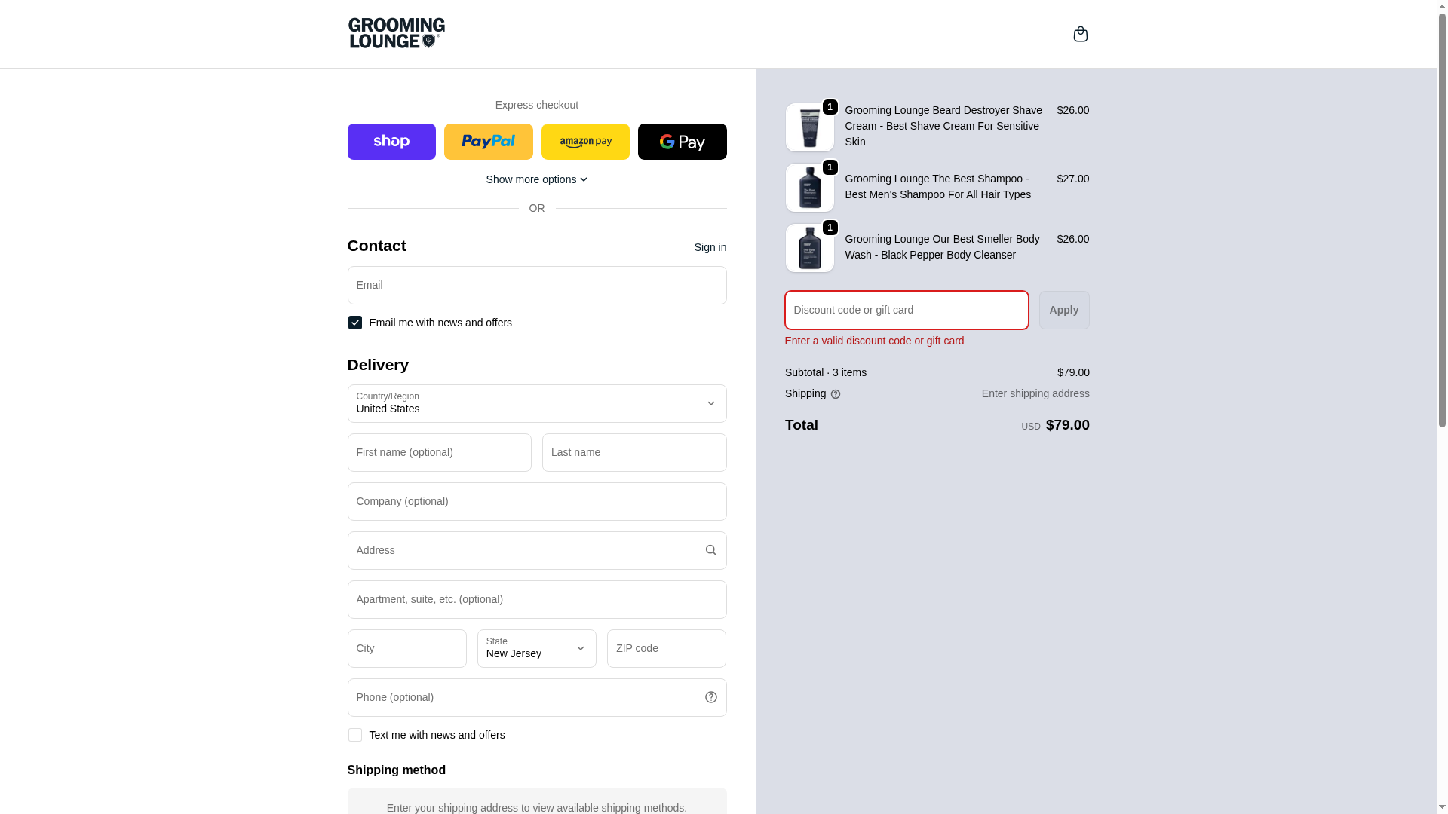Open the Country/Region dropdown
The height and width of the screenshot is (814, 1448).
536,403
